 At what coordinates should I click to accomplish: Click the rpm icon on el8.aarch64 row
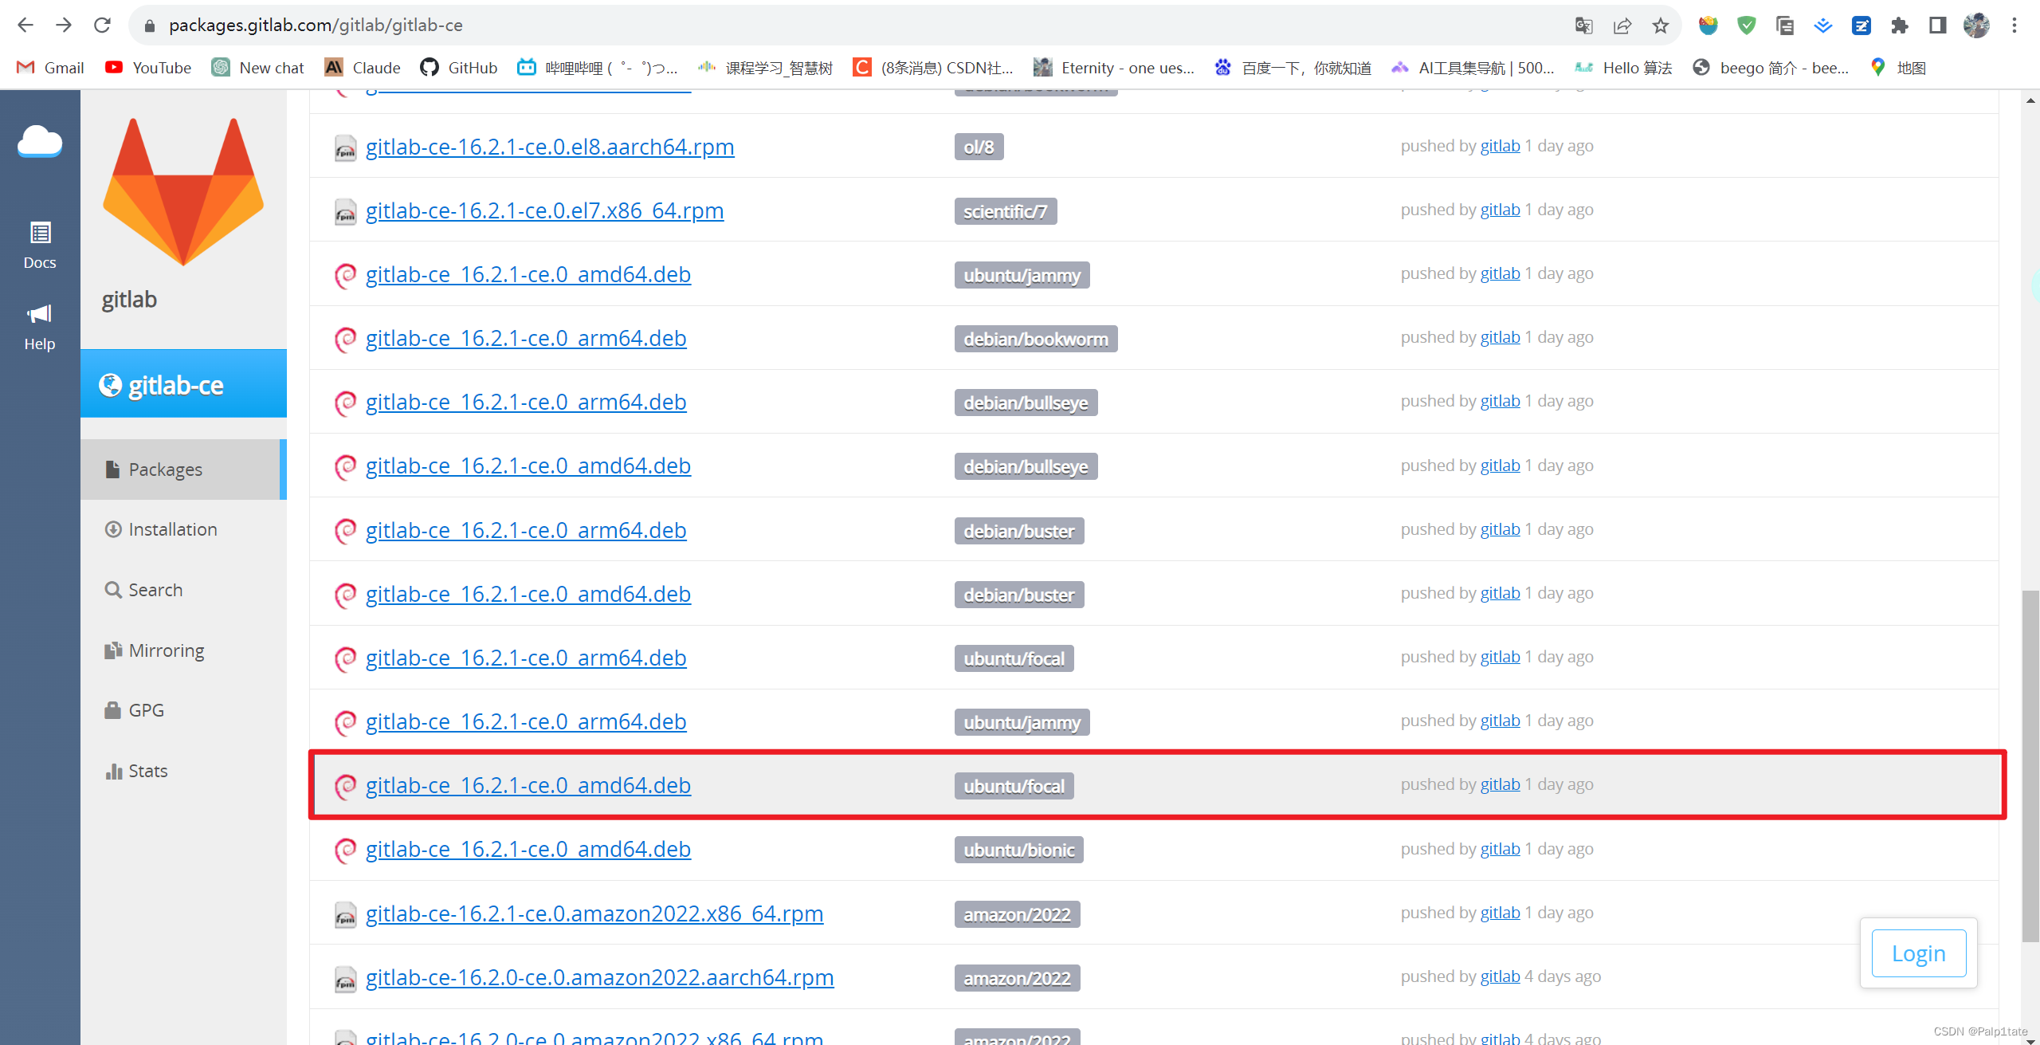tap(345, 148)
